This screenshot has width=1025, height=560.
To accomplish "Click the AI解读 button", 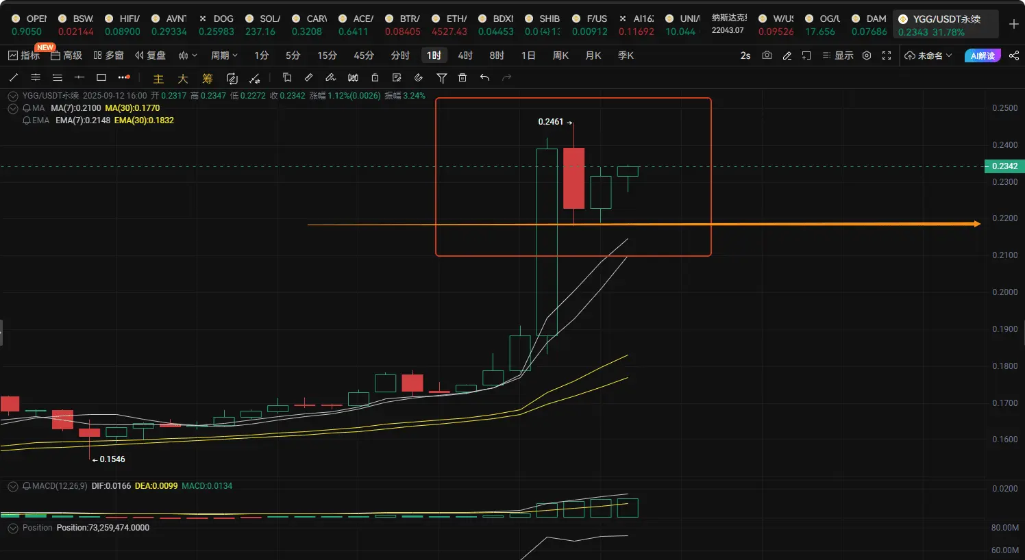I will [x=983, y=55].
